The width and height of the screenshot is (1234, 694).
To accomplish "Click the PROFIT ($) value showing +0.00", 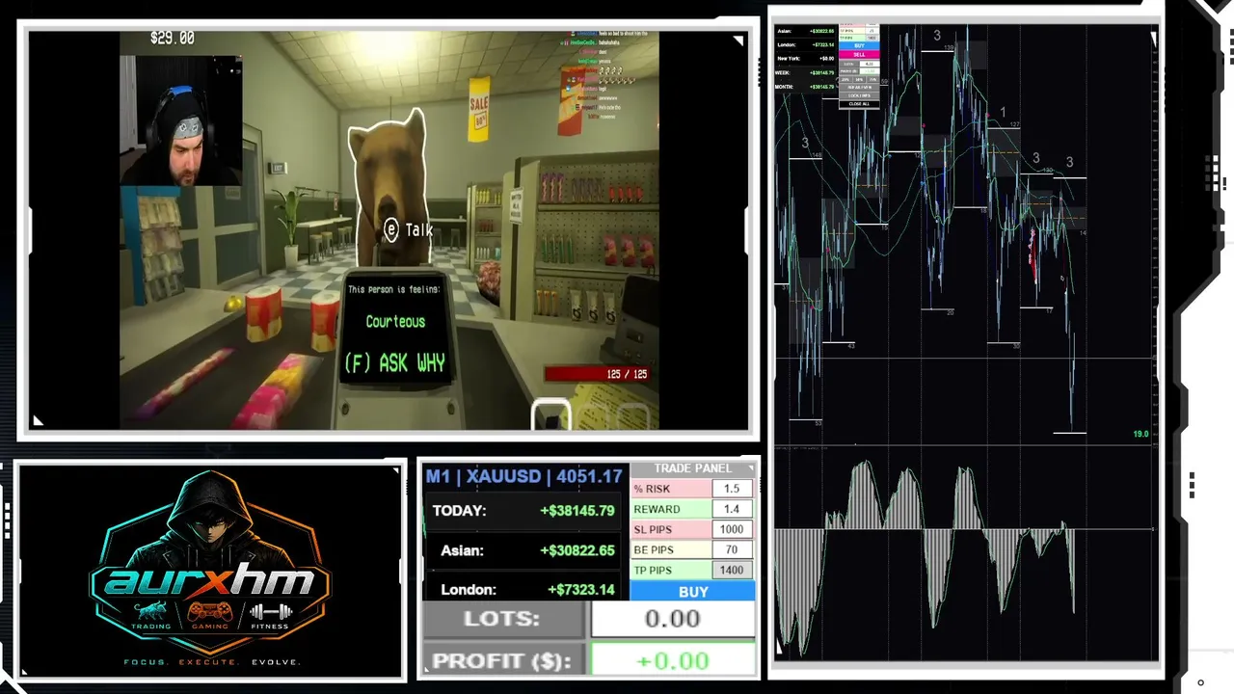I will click(673, 661).
